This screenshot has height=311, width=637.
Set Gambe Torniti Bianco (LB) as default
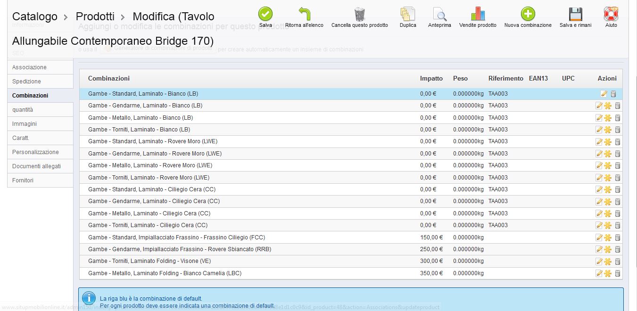[608, 130]
